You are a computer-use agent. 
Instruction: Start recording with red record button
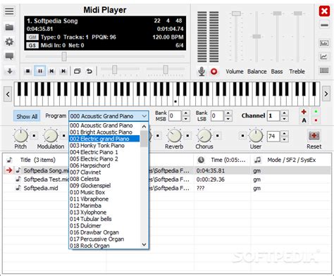click(214, 71)
